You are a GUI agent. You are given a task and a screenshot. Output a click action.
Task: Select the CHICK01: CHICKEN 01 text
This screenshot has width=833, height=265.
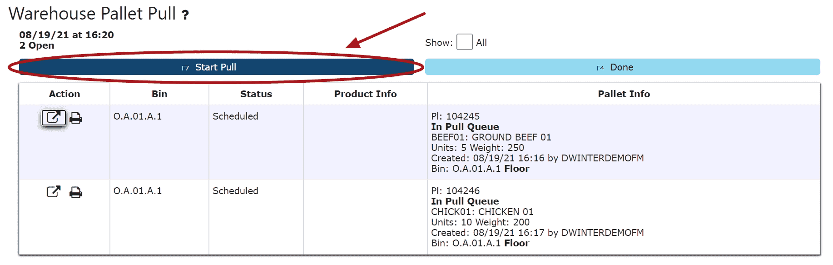coord(482,212)
